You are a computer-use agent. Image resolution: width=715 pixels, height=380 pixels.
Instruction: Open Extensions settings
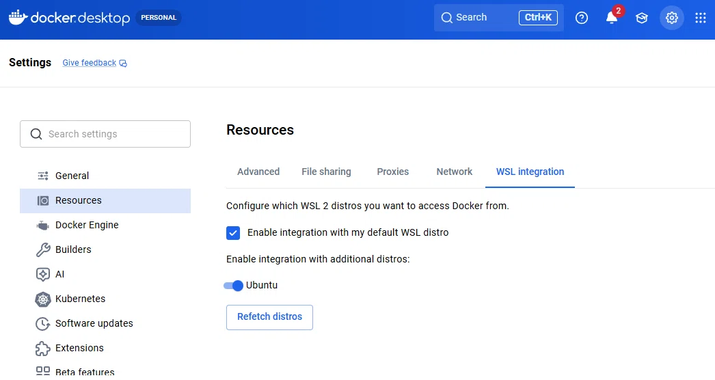pos(105,348)
